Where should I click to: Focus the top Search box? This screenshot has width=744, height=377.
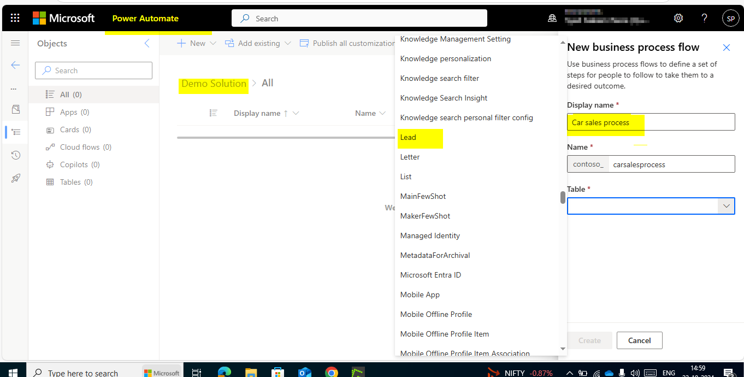pos(359,18)
